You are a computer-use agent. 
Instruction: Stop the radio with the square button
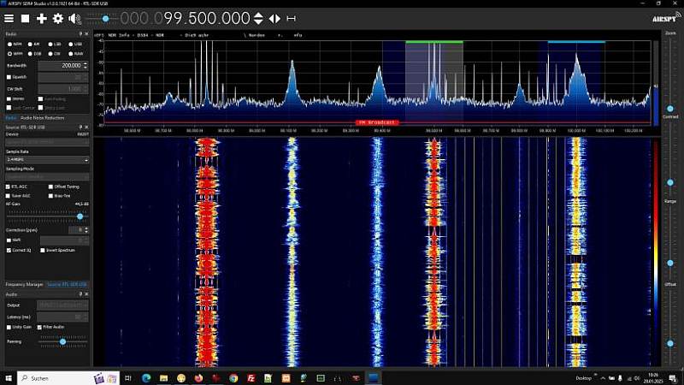26,18
